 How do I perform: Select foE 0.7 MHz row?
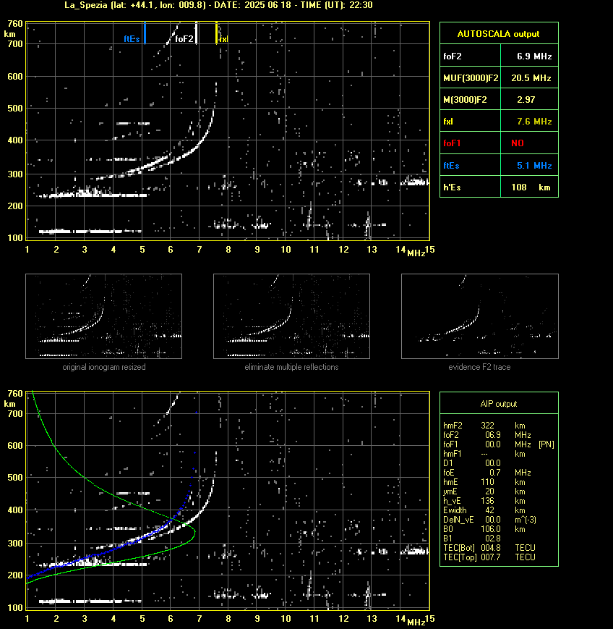point(487,473)
